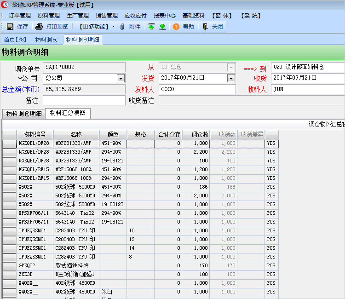Click the 备注 input field
This screenshot has width=345, height=299.
pyautogui.click(x=84, y=100)
